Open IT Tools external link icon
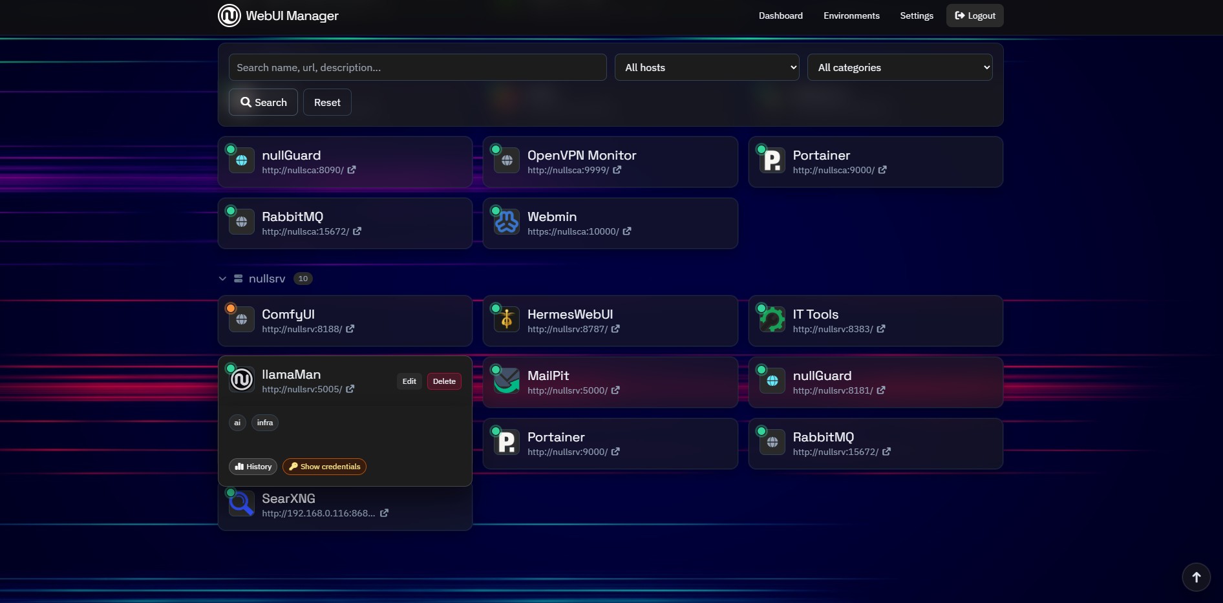 click(x=881, y=329)
